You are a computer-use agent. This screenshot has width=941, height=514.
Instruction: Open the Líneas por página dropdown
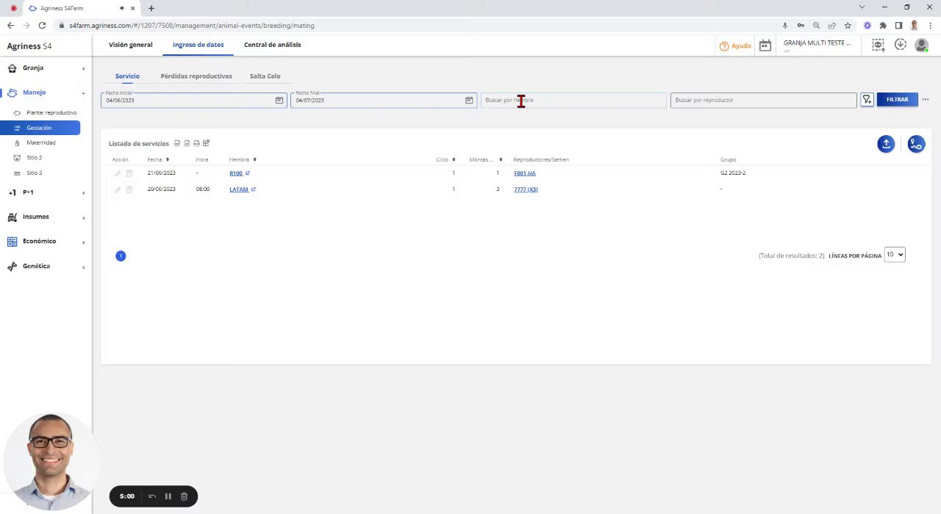895,255
